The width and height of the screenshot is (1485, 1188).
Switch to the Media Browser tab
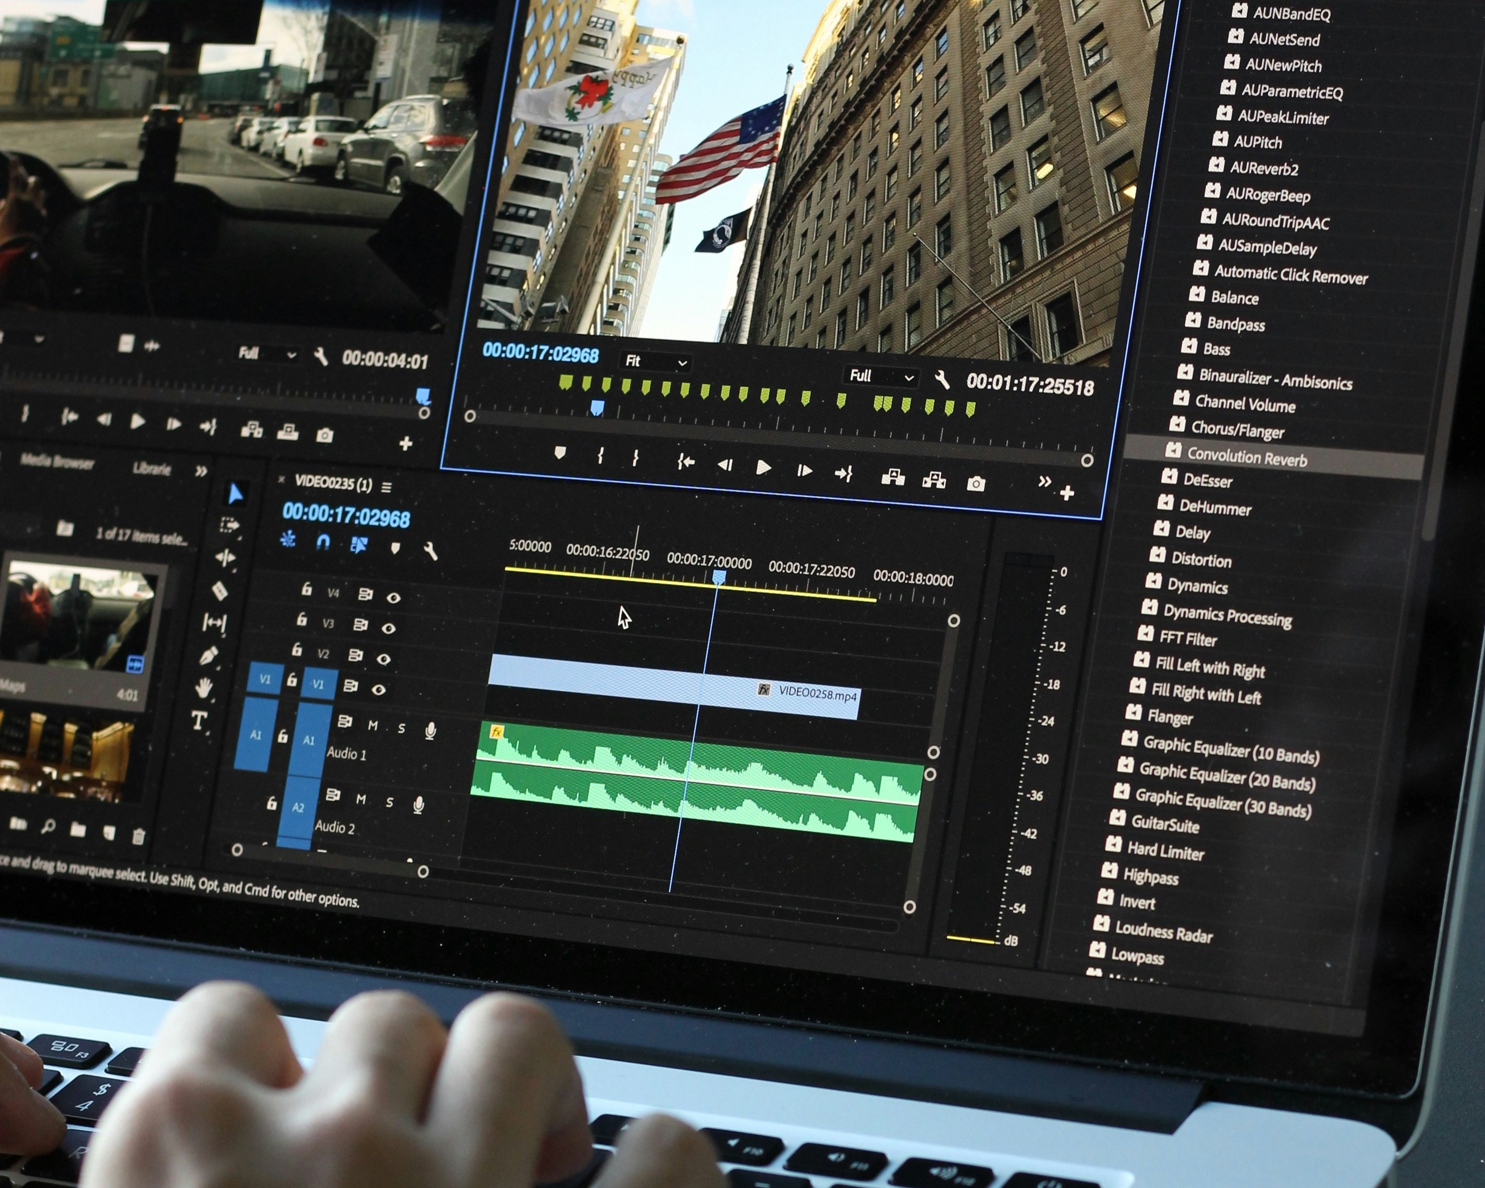(57, 461)
